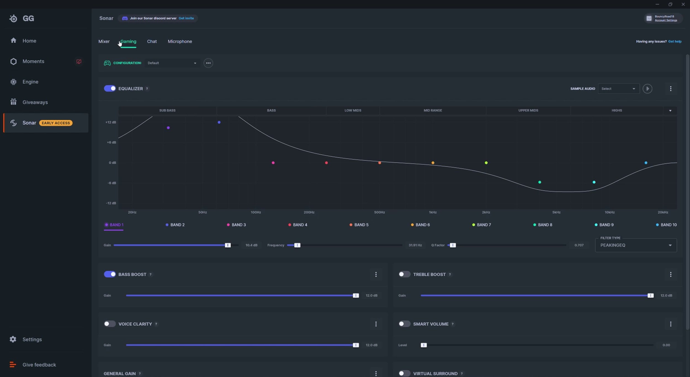Image resolution: width=690 pixels, height=377 pixels.
Task: Click the user account avatar icon
Action: (x=649, y=18)
